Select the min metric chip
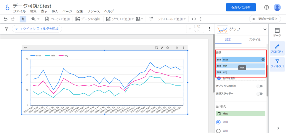Screen dimensions: 286x133 click(241, 66)
